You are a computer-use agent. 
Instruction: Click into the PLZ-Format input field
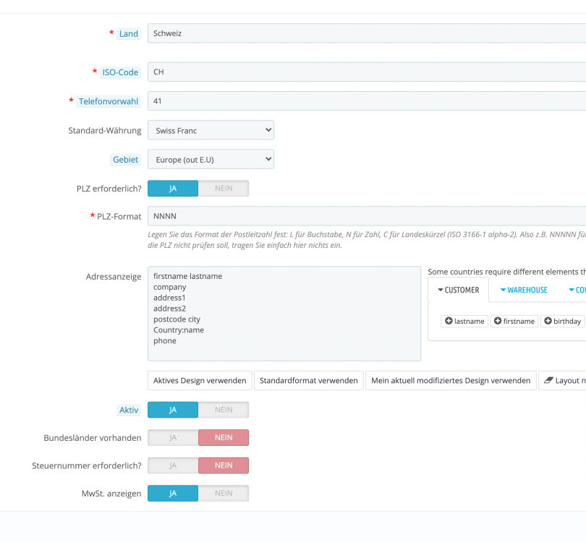pyautogui.click(x=367, y=216)
